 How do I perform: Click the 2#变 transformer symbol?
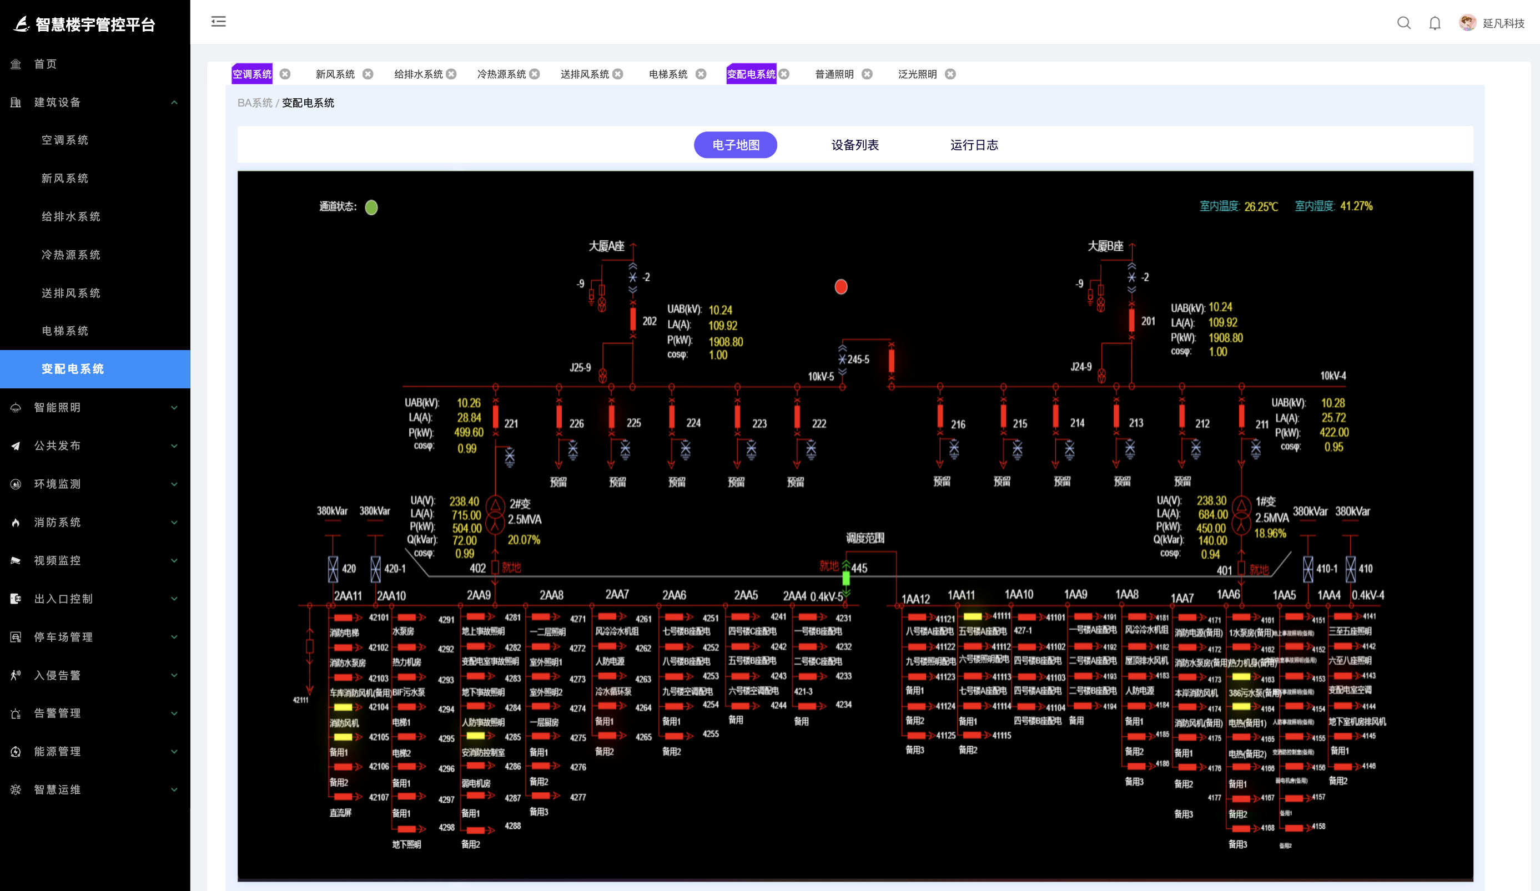(x=495, y=514)
